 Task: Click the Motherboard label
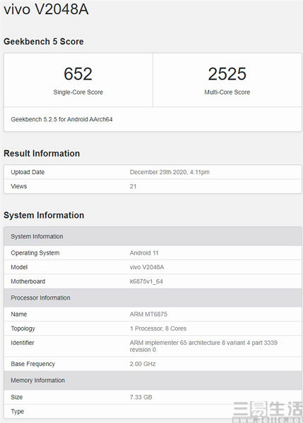[28, 281]
